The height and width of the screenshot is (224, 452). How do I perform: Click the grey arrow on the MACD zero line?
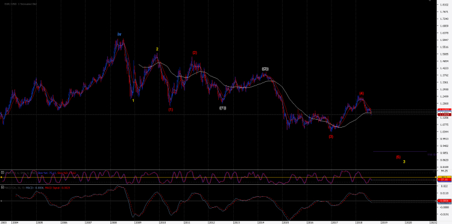1,201
